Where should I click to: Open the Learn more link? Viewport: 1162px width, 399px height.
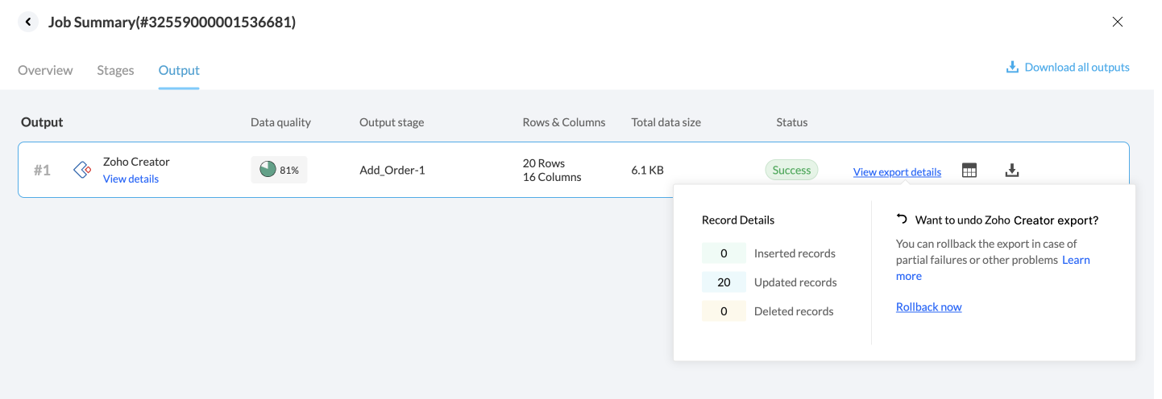click(x=1076, y=260)
